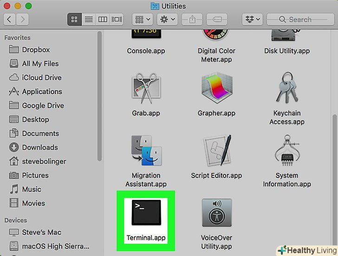Click the sidebar vertical scrollbar
338x256 pixels.
pos(99,96)
